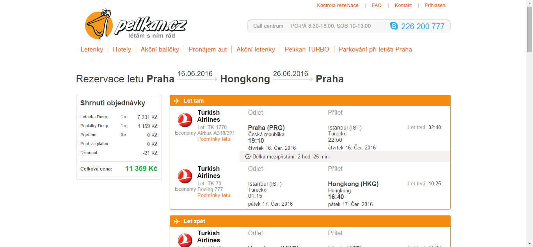Viewport: 533px width, 247px height.
Task: Open the Letenky section
Action: point(92,50)
